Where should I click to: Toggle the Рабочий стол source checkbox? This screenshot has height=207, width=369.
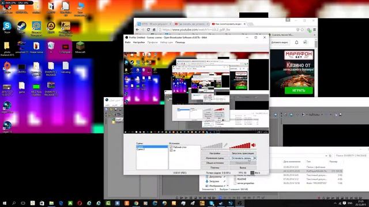(x=171, y=147)
